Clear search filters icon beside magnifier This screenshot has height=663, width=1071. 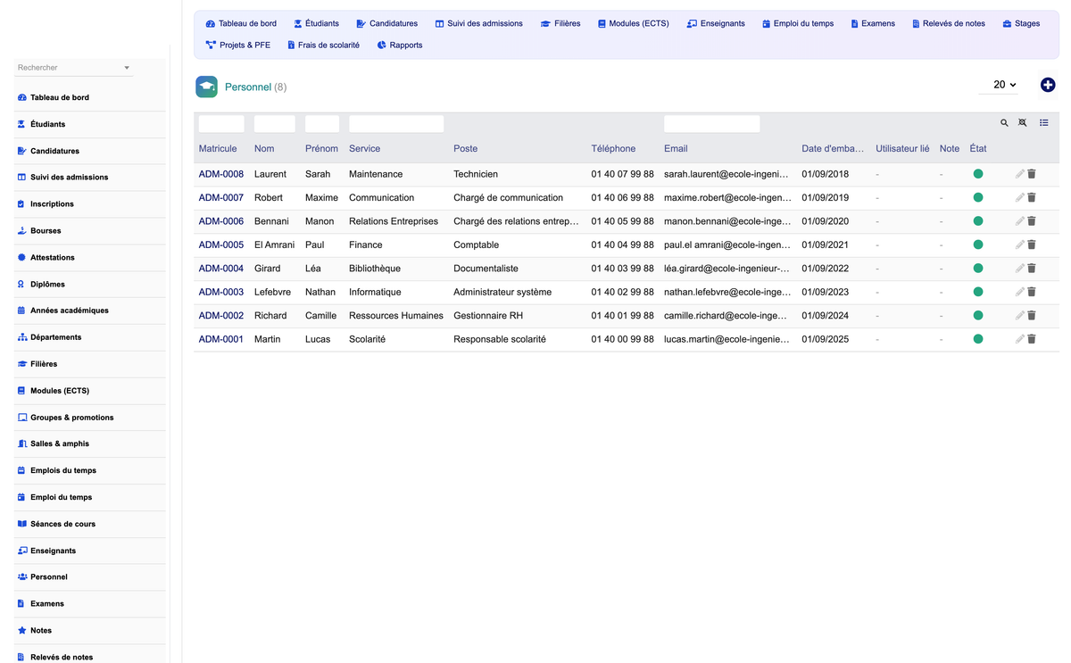[1023, 123]
